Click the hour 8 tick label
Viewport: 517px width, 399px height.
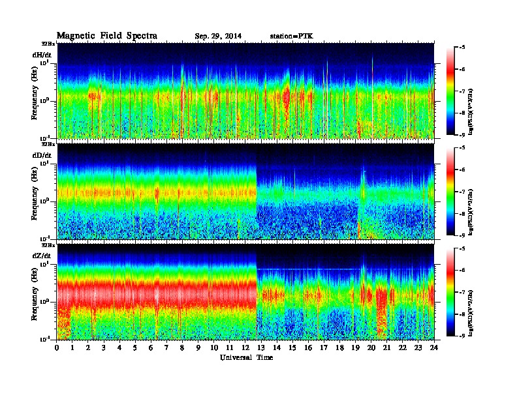(x=182, y=347)
